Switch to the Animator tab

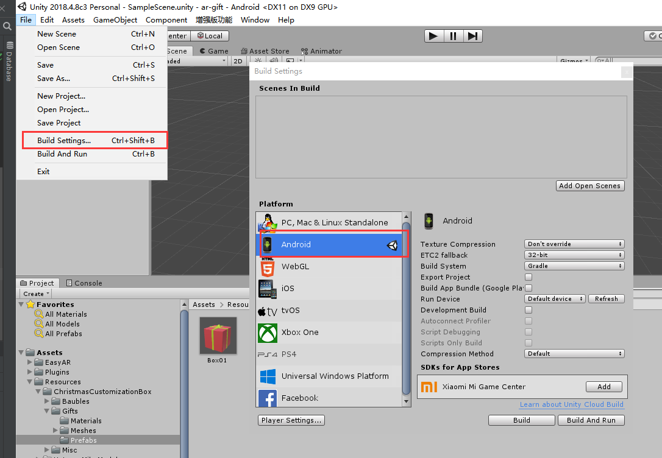coord(321,51)
